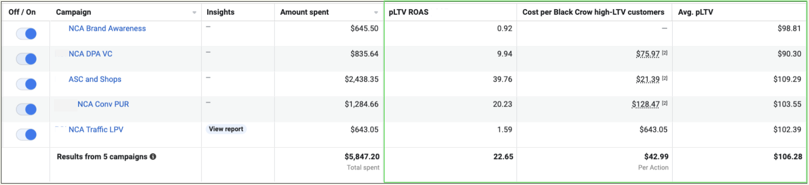Disable the NCA DPA VC campaign switch
This screenshot has width=809, height=185.
[x=26, y=59]
